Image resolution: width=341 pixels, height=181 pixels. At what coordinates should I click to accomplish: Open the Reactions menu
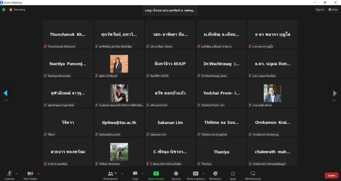pyautogui.click(x=215, y=175)
